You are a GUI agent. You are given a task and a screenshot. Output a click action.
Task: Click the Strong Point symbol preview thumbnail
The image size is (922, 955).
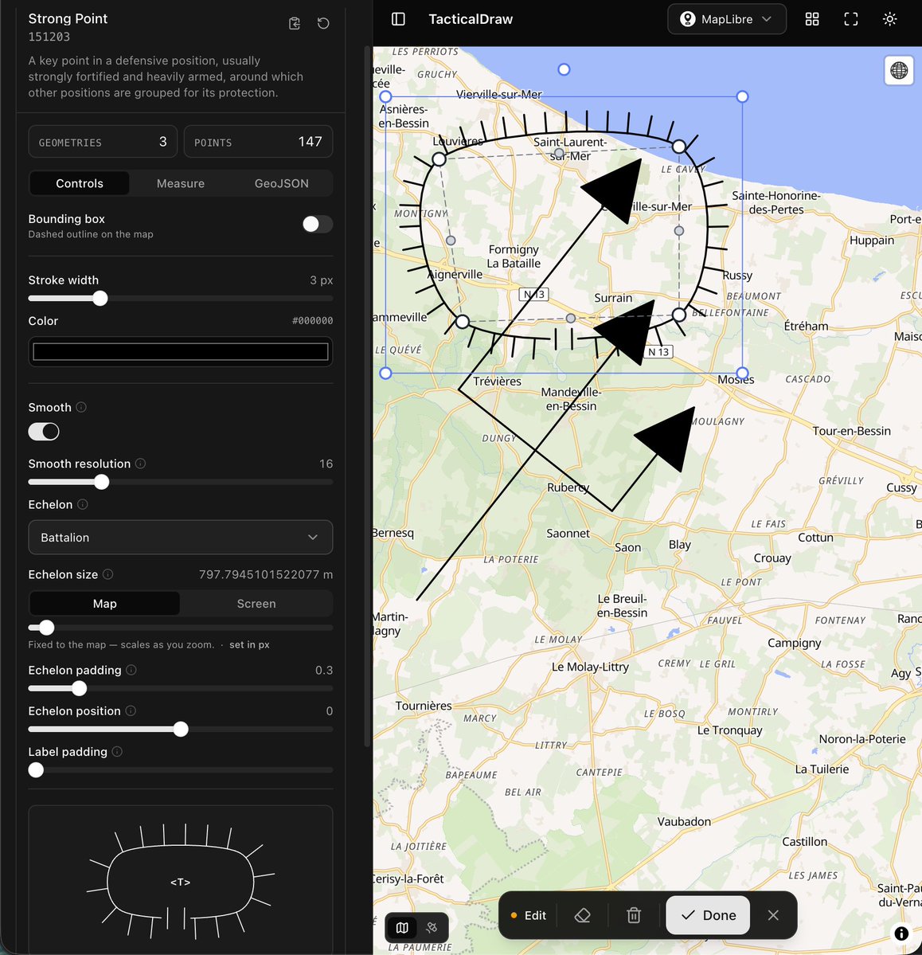[180, 879]
